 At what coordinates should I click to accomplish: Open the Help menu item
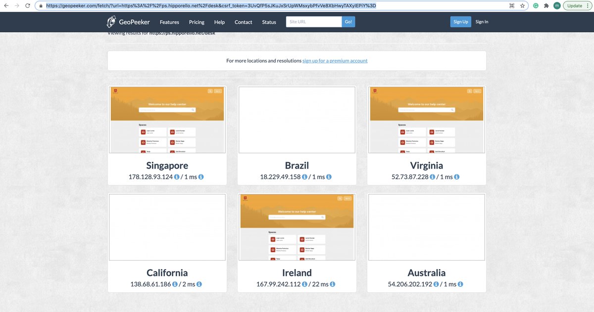coord(219,22)
